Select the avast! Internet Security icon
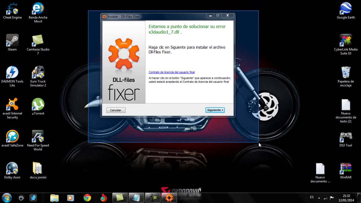The width and height of the screenshot is (361, 203). (12, 109)
